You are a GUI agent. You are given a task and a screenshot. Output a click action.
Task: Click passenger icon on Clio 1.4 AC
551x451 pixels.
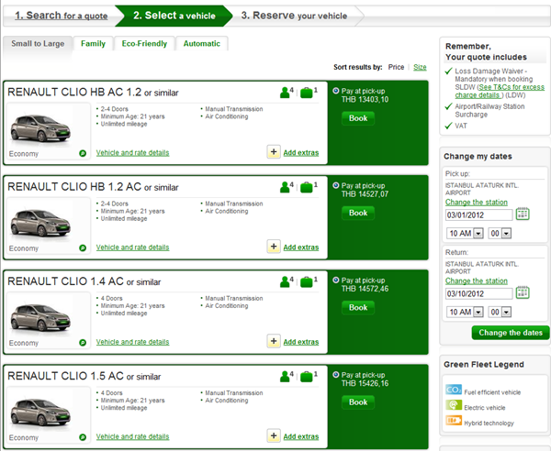click(285, 282)
